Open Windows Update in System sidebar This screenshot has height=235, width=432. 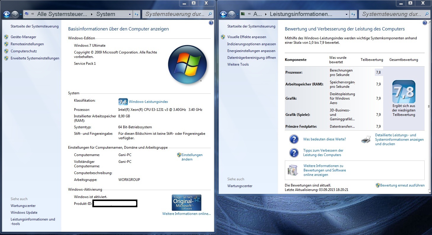click(24, 213)
